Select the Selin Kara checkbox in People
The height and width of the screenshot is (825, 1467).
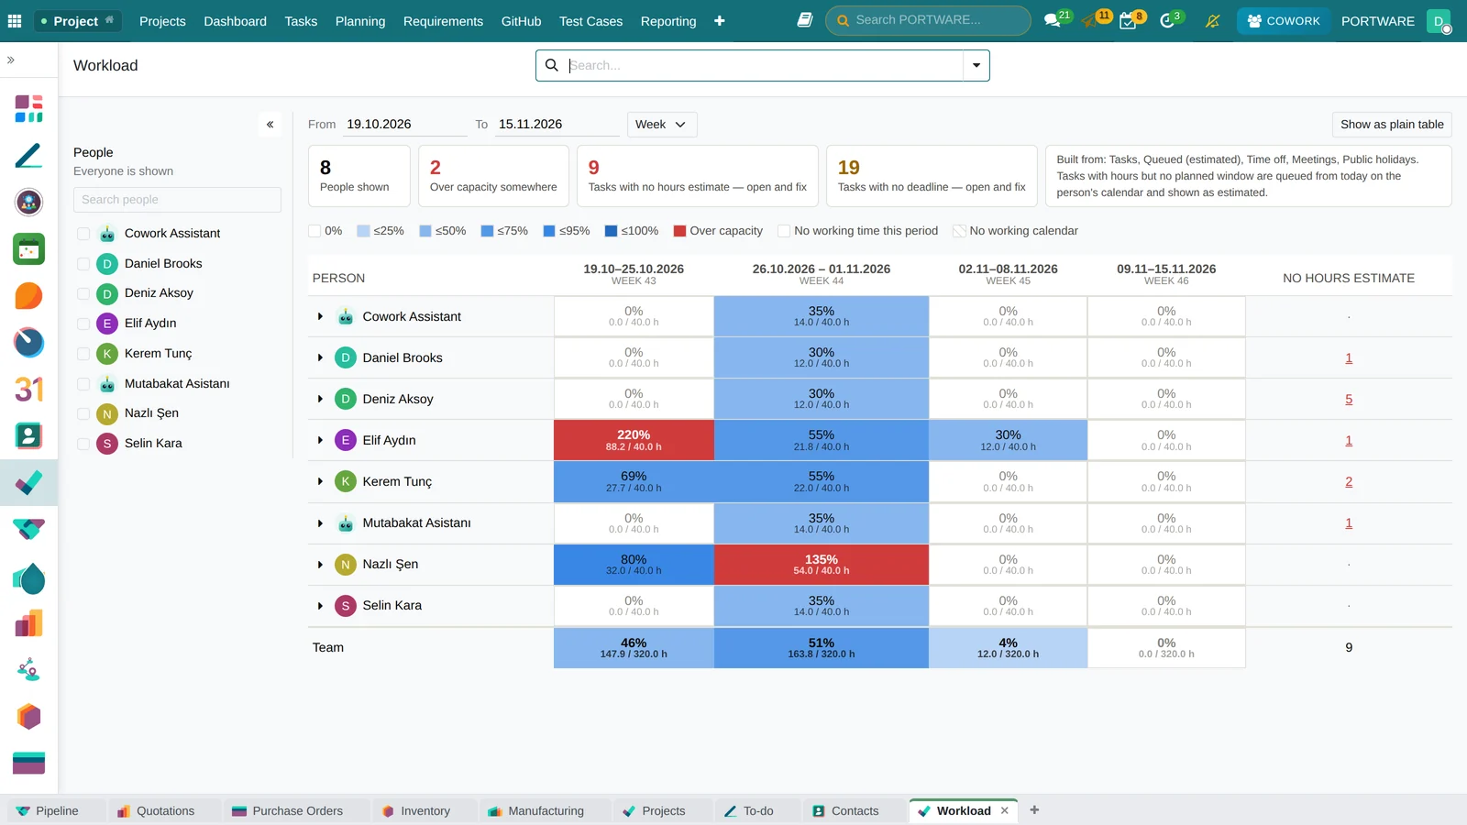click(x=83, y=444)
